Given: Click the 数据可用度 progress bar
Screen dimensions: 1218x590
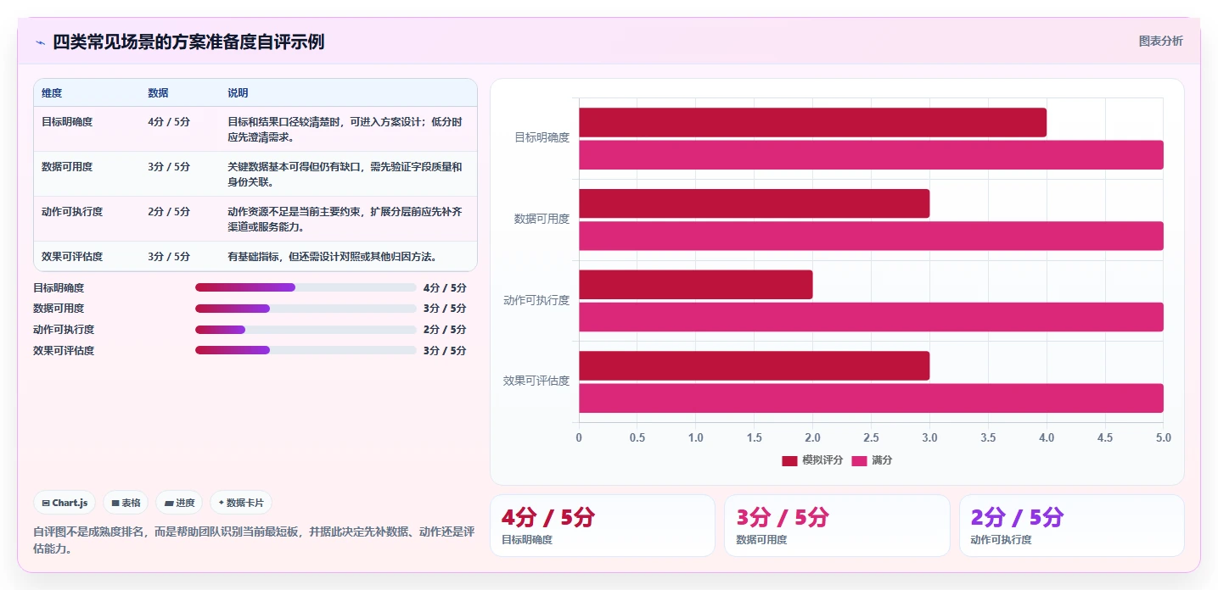Looking at the screenshot, I should [306, 309].
